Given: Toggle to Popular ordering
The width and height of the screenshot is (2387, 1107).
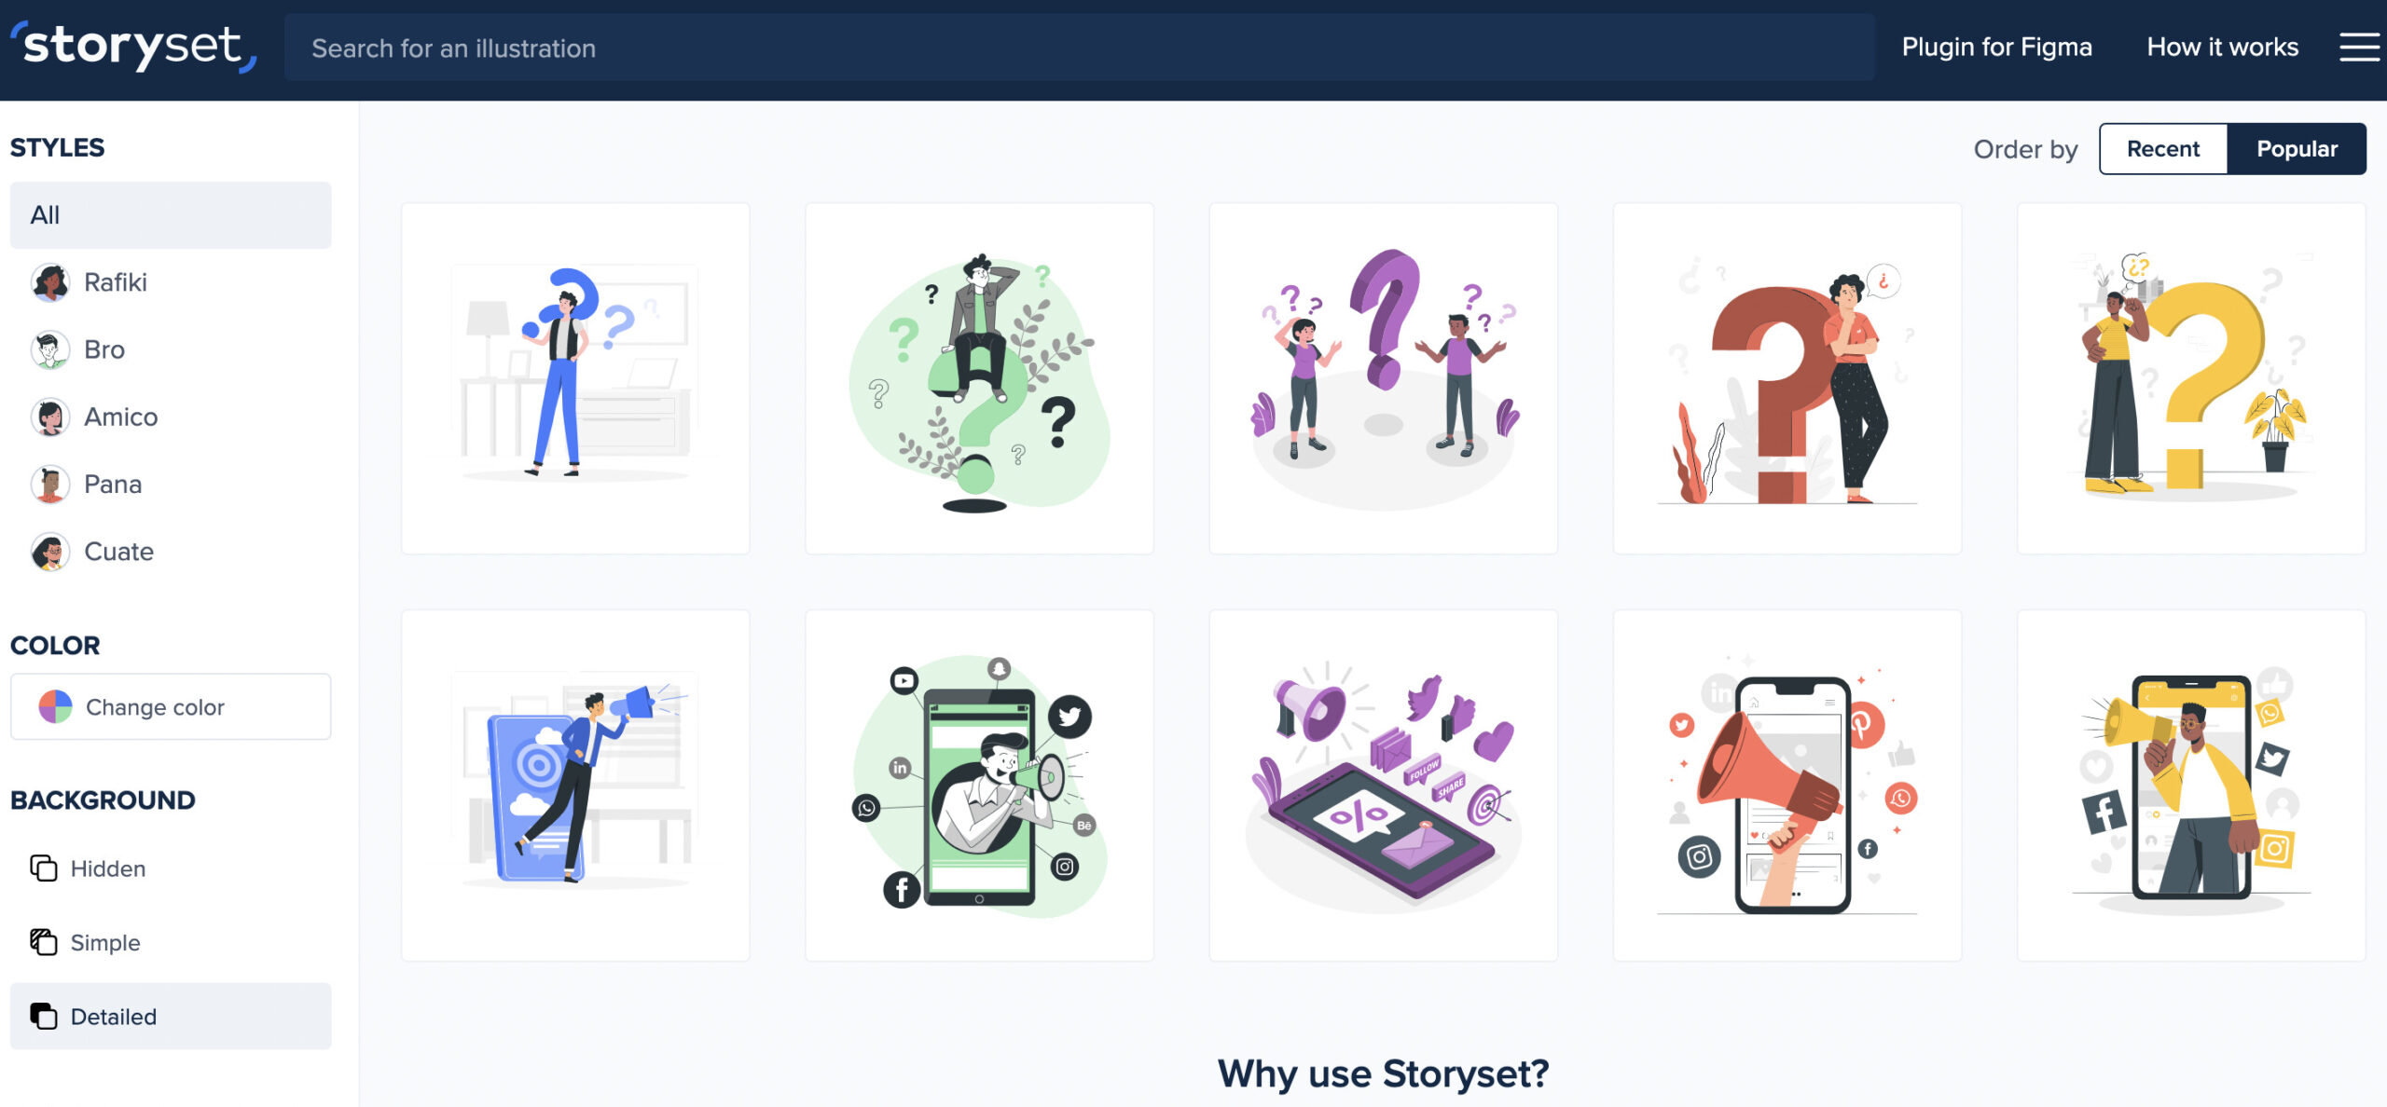Looking at the screenshot, I should pyautogui.click(x=2297, y=147).
